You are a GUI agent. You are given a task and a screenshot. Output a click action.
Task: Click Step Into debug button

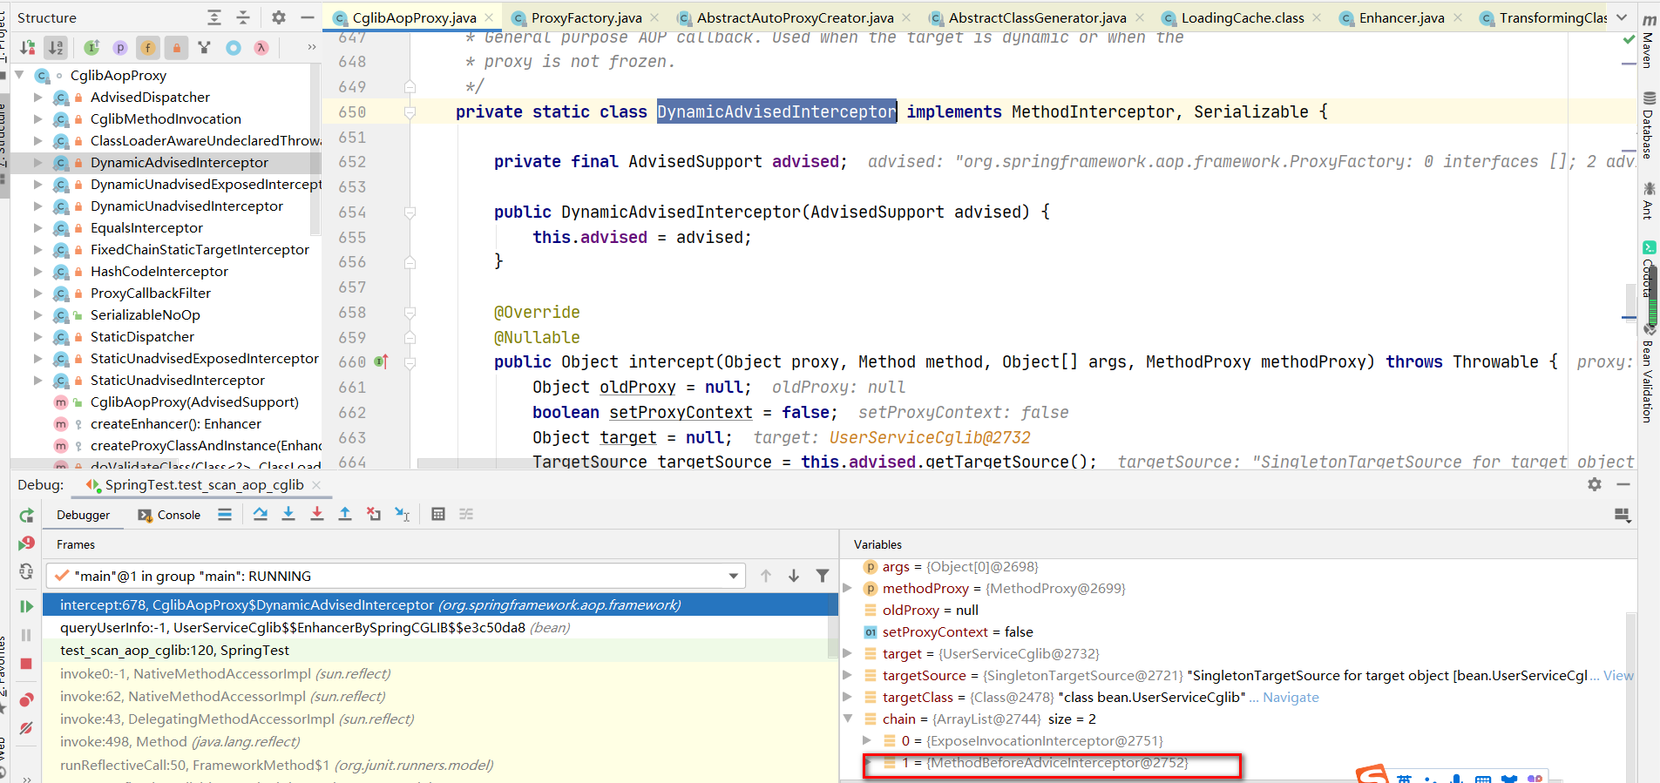[x=288, y=515]
